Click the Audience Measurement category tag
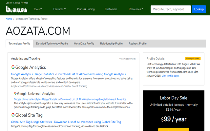210x131 pixels. pyautogui.click(x=51, y=86)
